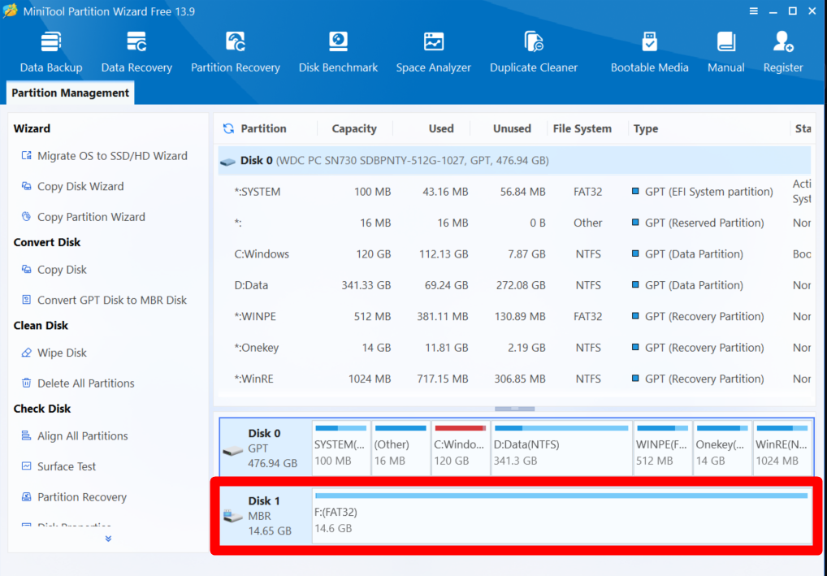Sort by the File System column header
The image size is (827, 576).
click(582, 128)
